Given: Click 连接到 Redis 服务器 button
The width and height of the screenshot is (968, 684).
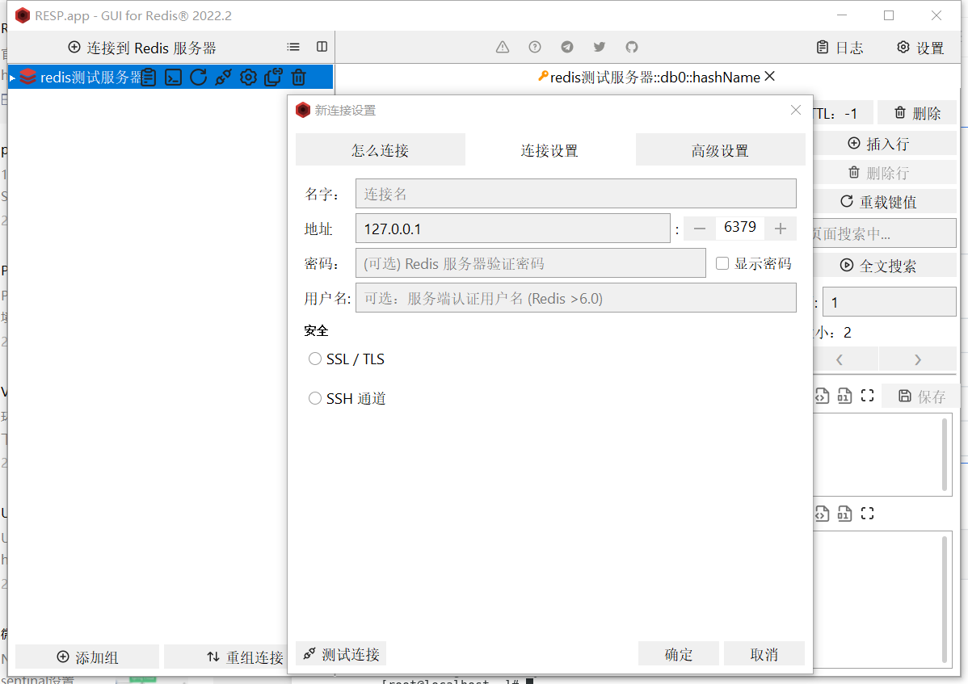Looking at the screenshot, I should [x=142, y=48].
